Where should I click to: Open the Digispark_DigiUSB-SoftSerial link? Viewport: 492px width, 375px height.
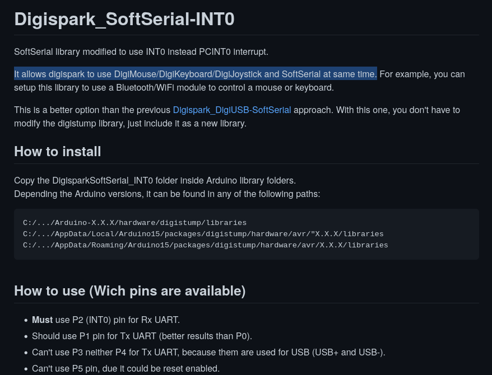pyautogui.click(x=231, y=110)
